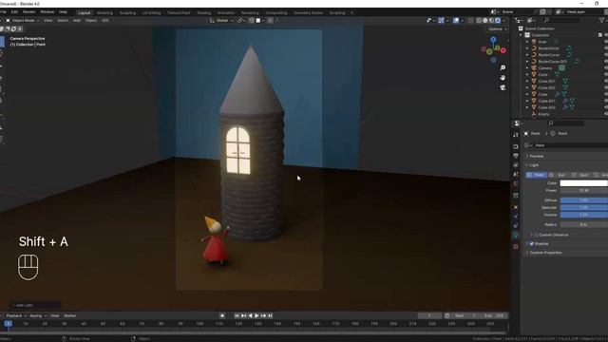Click the Scene Collection icon
Image resolution: width=608 pixels, height=342 pixels.
tap(521, 28)
